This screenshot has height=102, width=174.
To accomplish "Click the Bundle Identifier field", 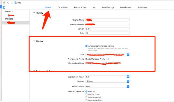I will (x=107, y=24).
